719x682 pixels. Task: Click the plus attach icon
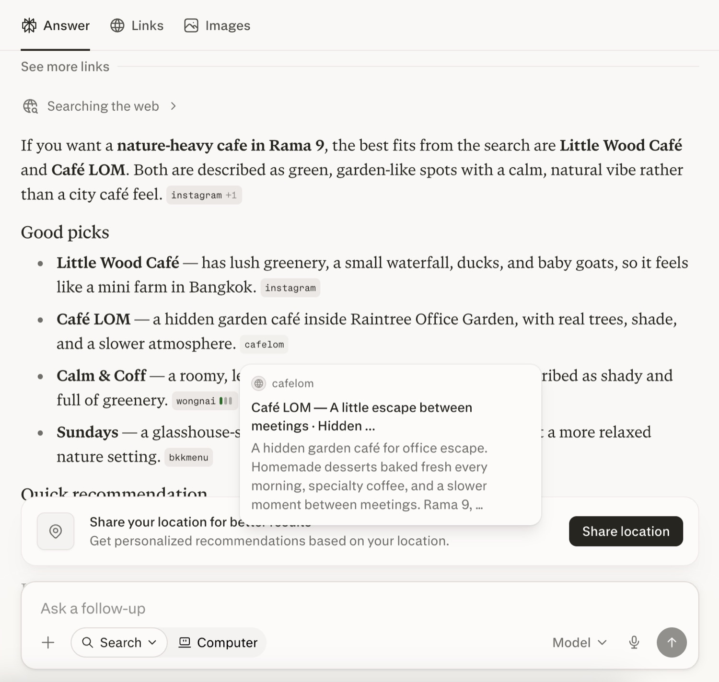click(48, 643)
